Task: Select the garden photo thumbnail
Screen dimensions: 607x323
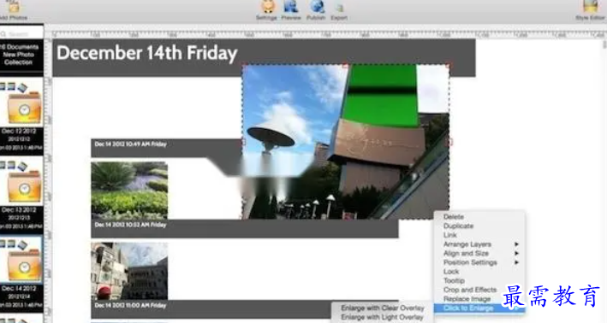Action: [x=129, y=191]
